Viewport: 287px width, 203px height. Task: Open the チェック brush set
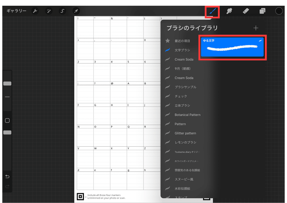pos(181,96)
